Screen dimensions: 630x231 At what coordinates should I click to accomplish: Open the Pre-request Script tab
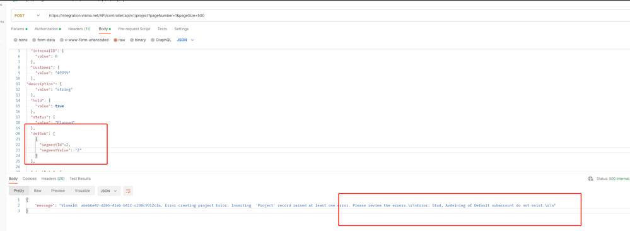pyautogui.click(x=134, y=29)
